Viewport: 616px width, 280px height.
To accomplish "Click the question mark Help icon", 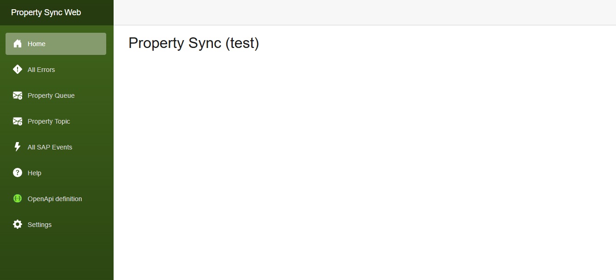I will pyautogui.click(x=18, y=173).
